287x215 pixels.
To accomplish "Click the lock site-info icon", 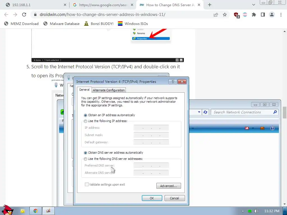I will click(36, 15).
